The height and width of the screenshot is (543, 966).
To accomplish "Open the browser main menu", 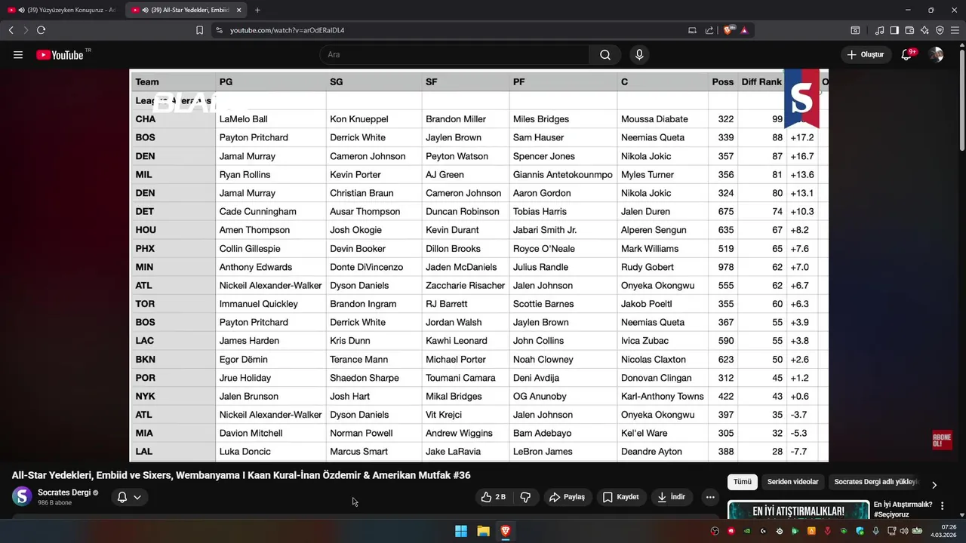I will pyautogui.click(x=955, y=30).
